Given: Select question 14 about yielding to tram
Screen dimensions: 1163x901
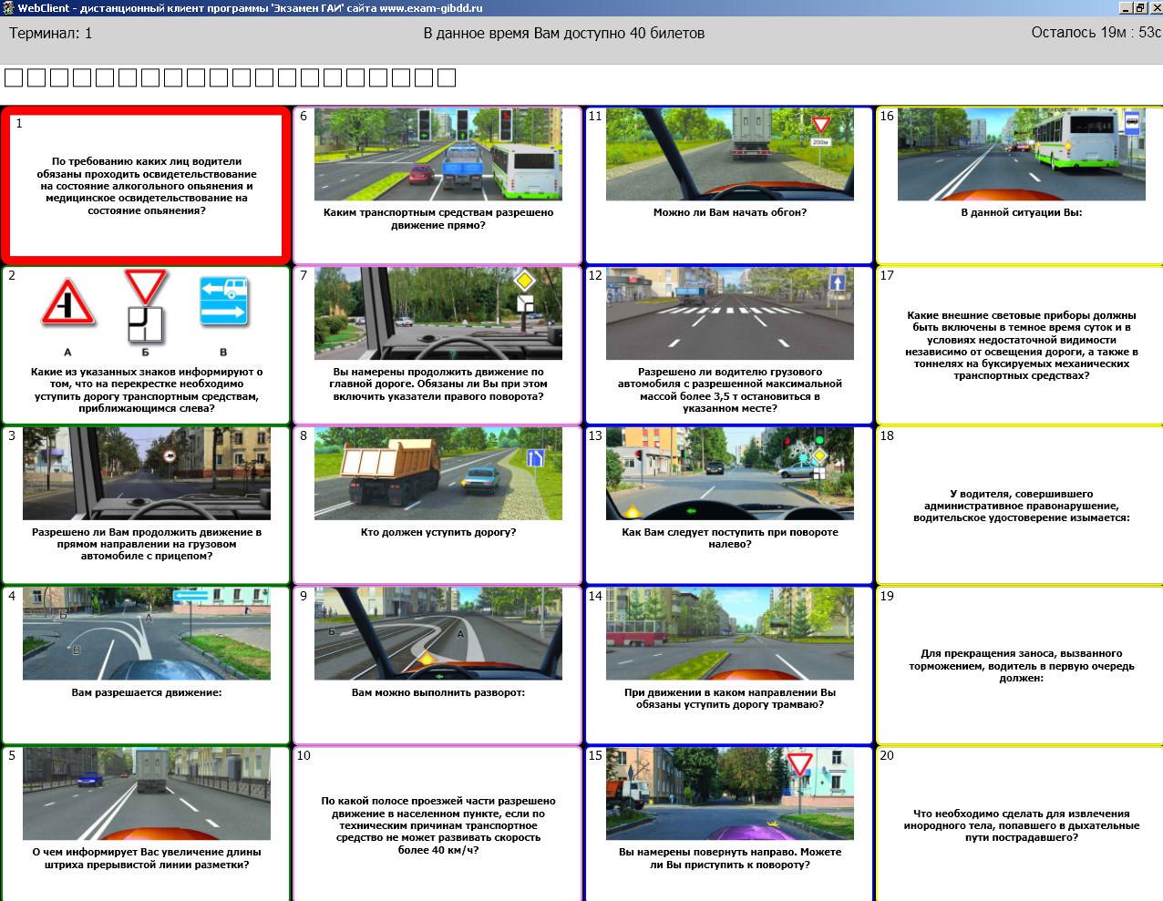Looking at the screenshot, I should click(729, 634).
